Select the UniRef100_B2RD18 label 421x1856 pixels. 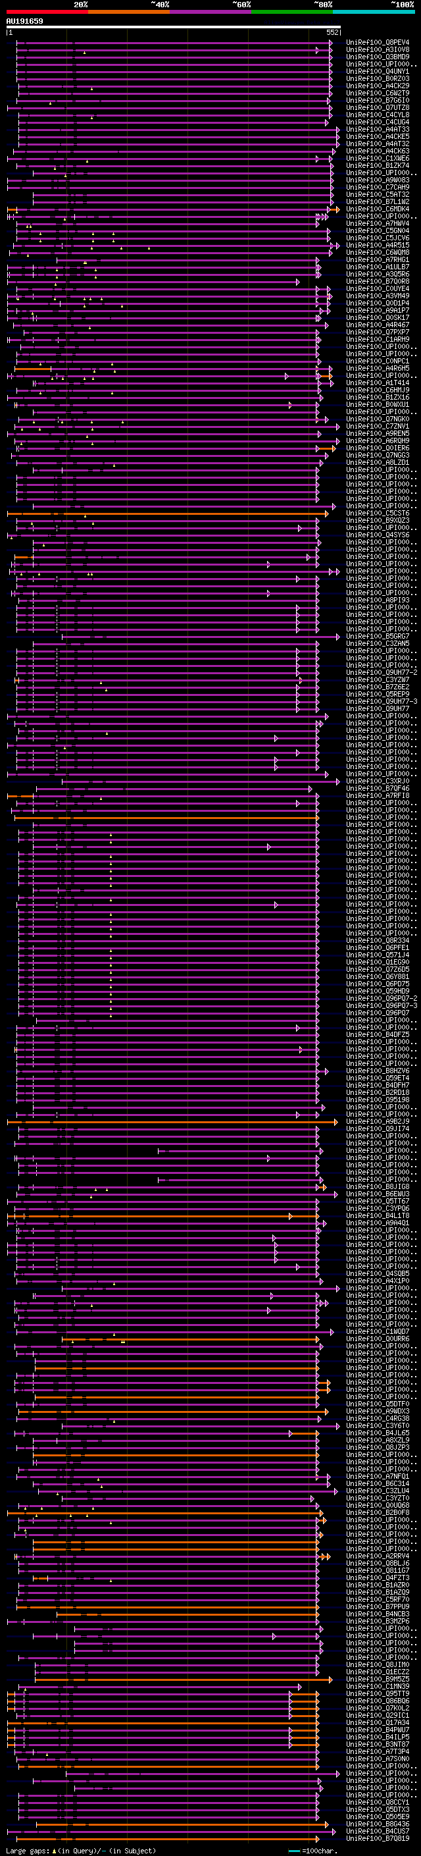[x=378, y=1093]
